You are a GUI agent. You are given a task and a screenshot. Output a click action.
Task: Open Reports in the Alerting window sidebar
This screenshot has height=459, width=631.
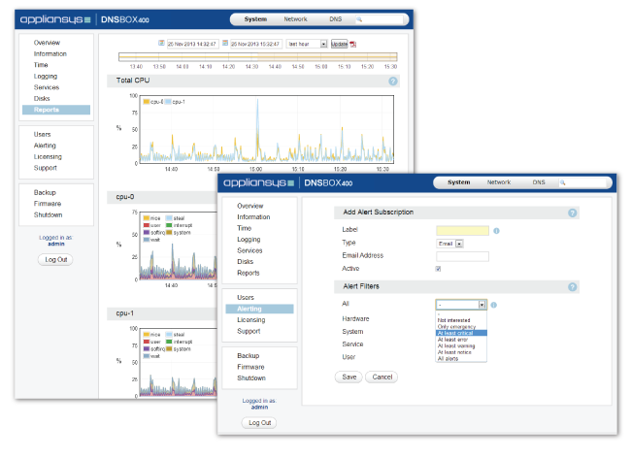click(249, 273)
